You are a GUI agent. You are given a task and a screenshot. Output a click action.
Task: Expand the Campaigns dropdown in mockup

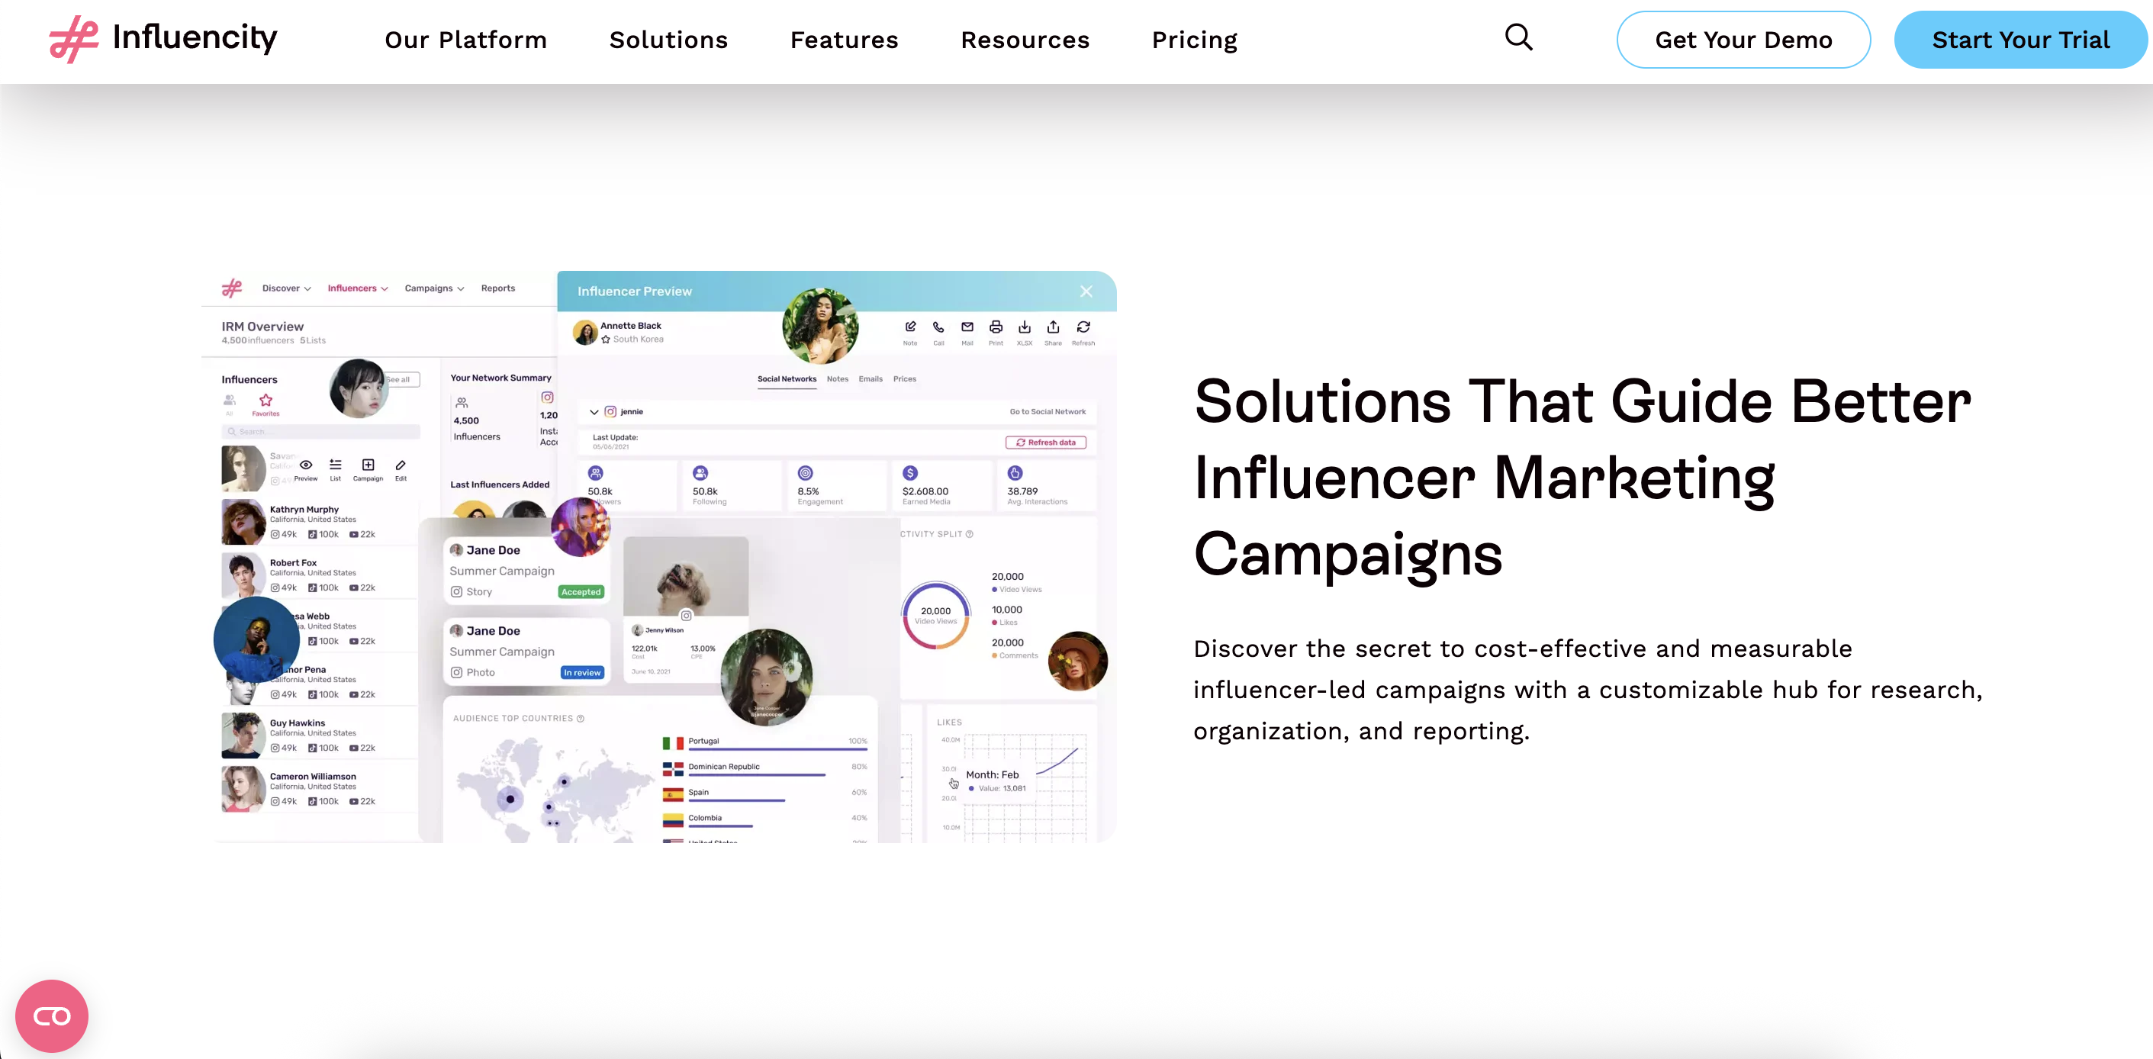click(x=434, y=288)
